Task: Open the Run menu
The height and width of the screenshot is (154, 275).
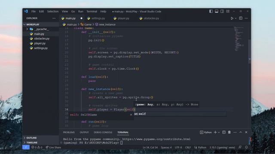Action: [x=81, y=12]
